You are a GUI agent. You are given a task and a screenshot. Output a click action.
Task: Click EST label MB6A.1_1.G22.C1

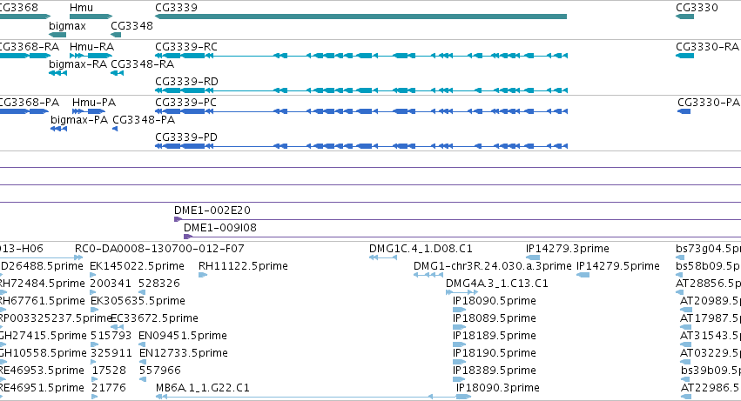pos(203,388)
